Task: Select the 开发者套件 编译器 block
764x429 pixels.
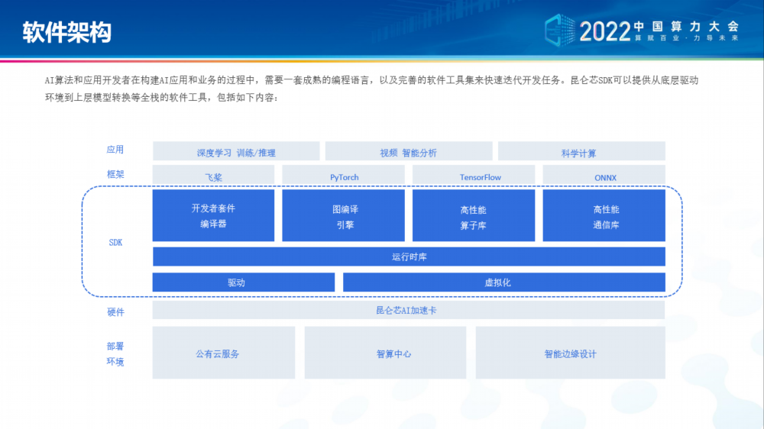Action: [213, 215]
